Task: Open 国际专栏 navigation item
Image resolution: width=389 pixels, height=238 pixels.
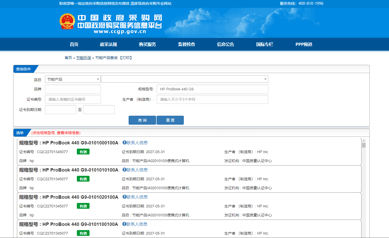Action: (x=265, y=44)
